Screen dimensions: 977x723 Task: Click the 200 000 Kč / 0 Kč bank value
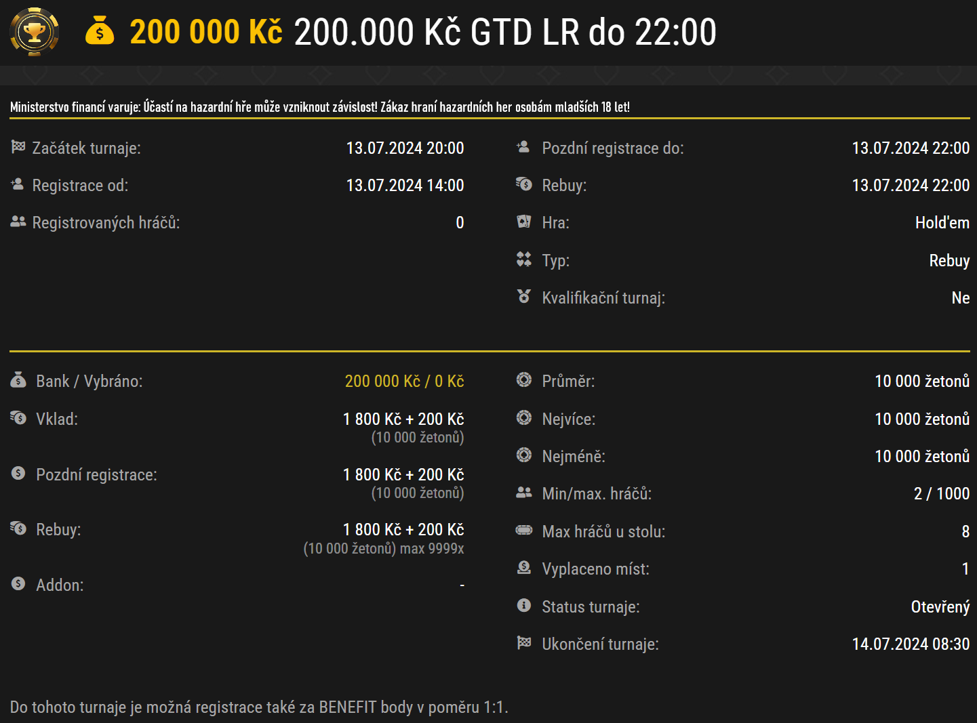[404, 381]
